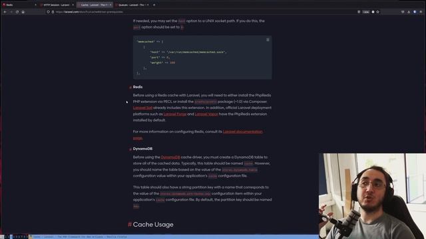Close the Cache Laravel tab
The height and width of the screenshot is (239, 426).
(x=110, y=5)
